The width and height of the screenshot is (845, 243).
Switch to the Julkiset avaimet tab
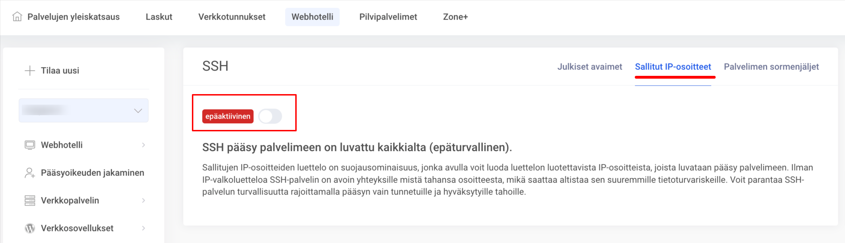(589, 67)
